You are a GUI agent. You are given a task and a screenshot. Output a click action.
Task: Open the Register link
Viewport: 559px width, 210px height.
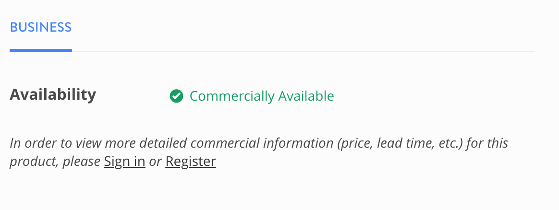click(x=191, y=161)
